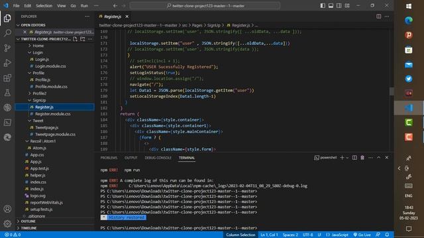Screen dimensions: 424x238
Task: Maximize panel size with chevron up
Action: click(x=378, y=157)
